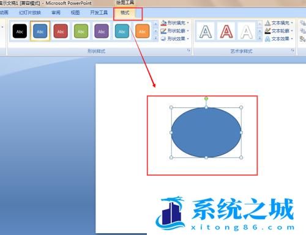Click the 形状轮廓 label
Image resolution: width=306 pixels, height=235 pixels.
pyautogui.click(x=176, y=31)
